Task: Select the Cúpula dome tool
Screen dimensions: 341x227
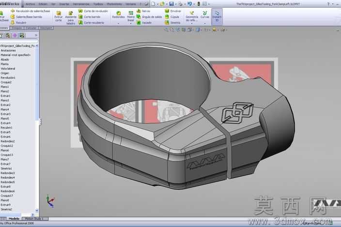Action: tap(172, 17)
